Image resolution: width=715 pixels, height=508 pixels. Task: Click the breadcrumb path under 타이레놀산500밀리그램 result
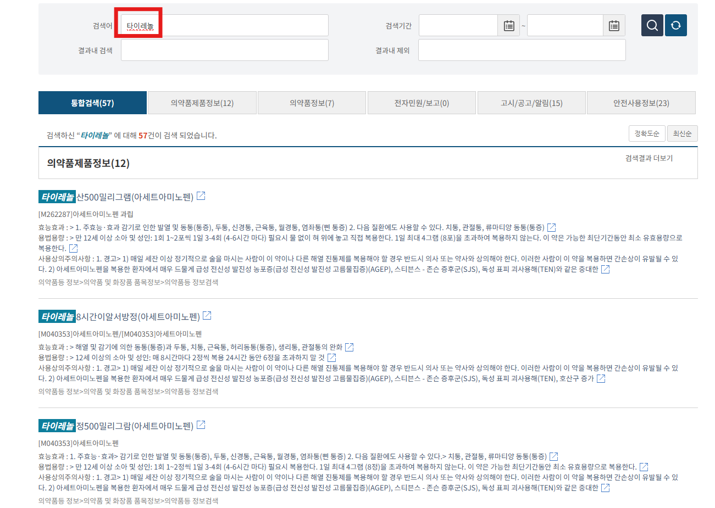pos(128,282)
